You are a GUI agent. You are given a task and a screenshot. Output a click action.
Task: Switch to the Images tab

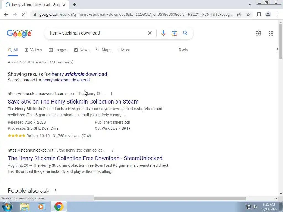(x=58, y=50)
